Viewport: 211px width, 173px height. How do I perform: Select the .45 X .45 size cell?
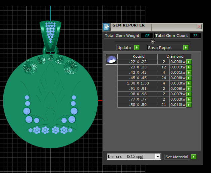pyautogui.click(x=138, y=78)
